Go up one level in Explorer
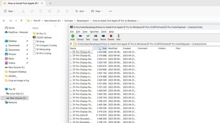 tap(21, 21)
